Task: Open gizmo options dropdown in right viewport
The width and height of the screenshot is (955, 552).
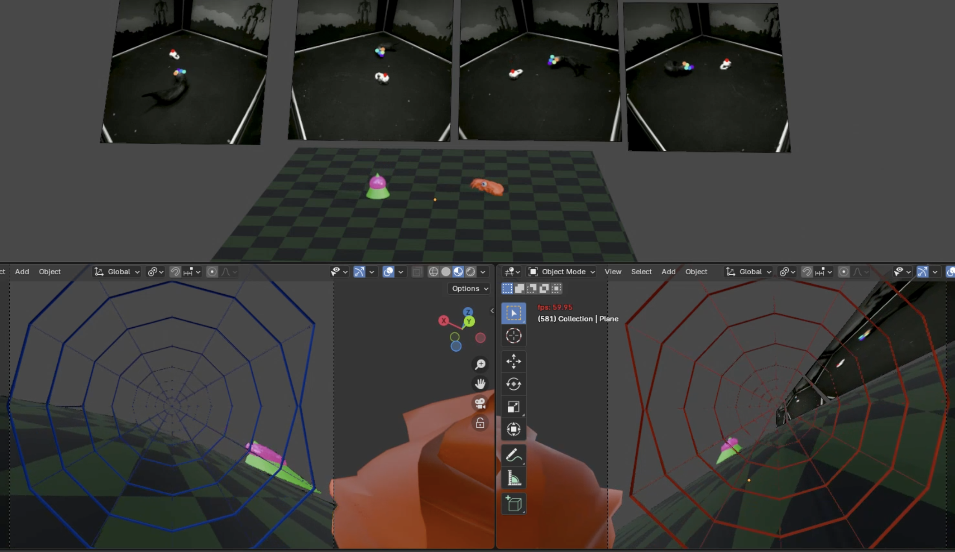Action: pos(935,272)
